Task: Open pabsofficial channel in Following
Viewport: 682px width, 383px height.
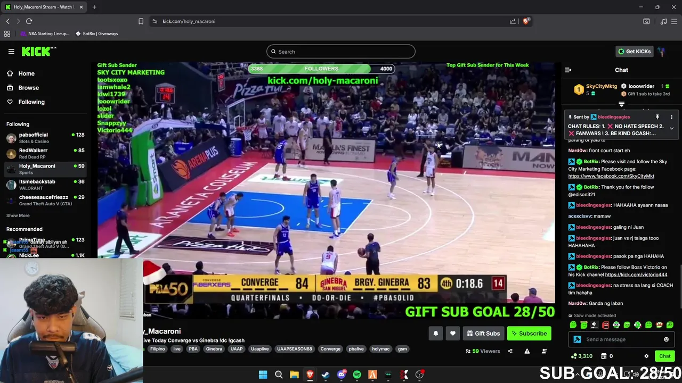Action: 45,138
